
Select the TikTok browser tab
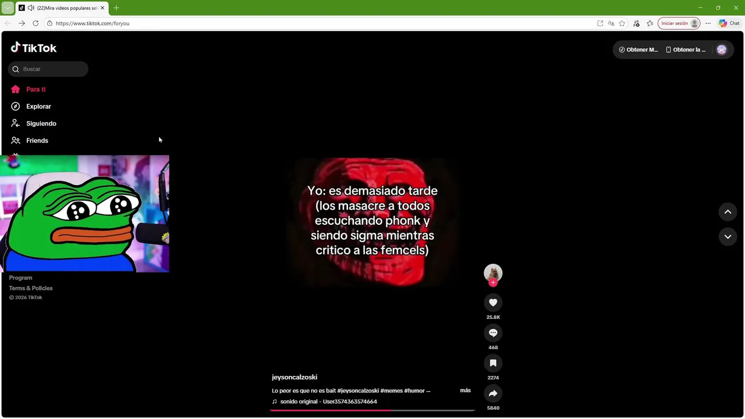point(62,8)
